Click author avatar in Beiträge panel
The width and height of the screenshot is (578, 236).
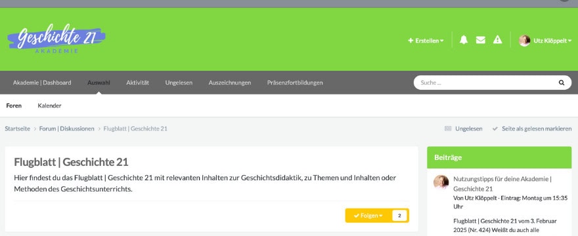point(441,182)
